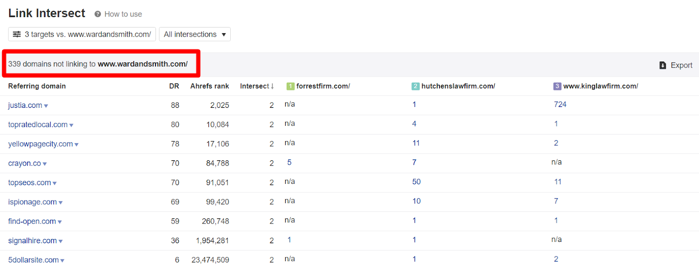Click the How to use help icon
The width and height of the screenshot is (699, 269).
[98, 14]
